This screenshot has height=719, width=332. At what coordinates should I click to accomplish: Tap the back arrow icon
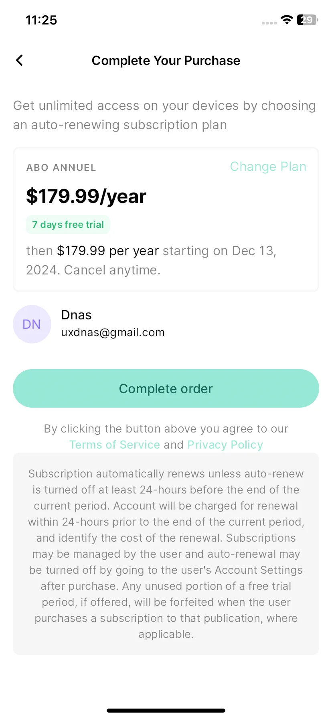pos(19,60)
